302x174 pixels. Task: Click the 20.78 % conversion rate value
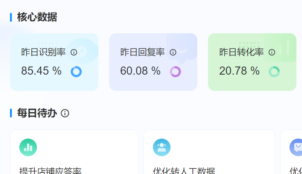239,71
